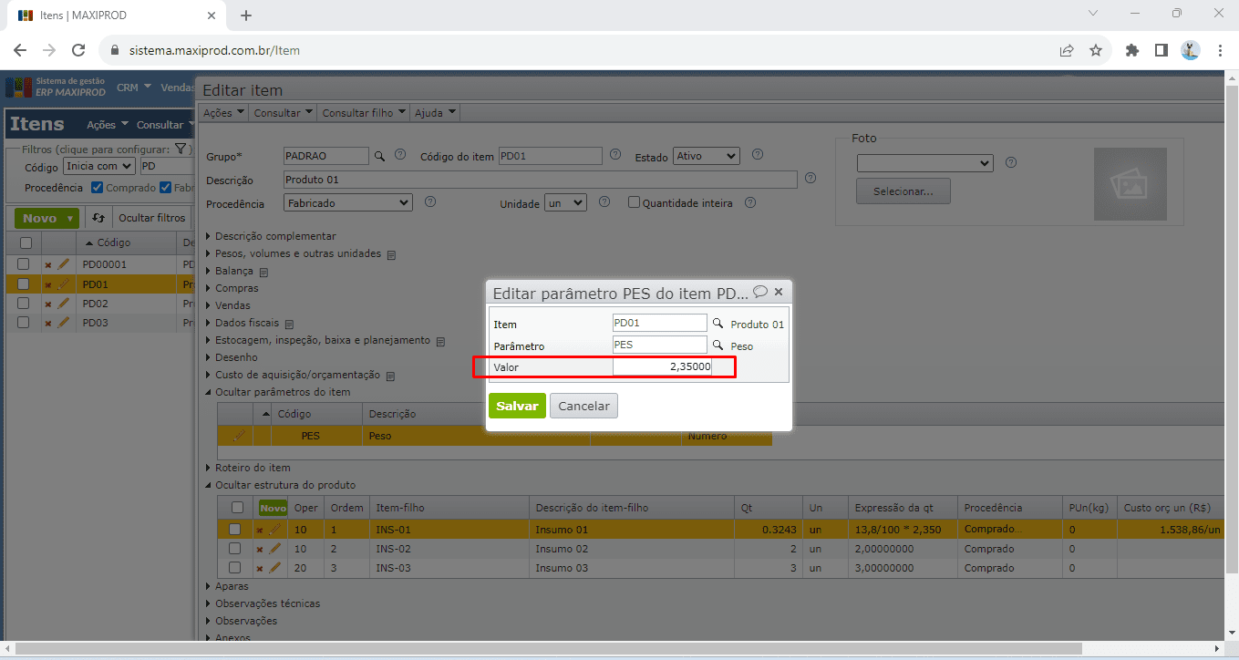
Task: Check the box for INS-02 row
Action: pos(234,549)
